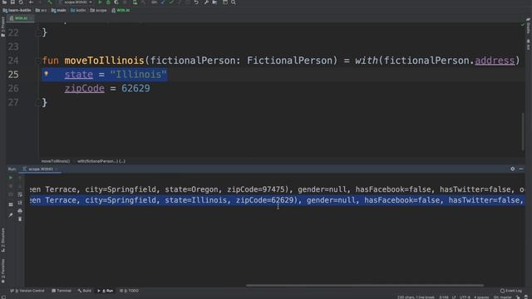Select the scope.WithKt tab in Run panel
Screen dimensions: 532x299
coord(40,169)
